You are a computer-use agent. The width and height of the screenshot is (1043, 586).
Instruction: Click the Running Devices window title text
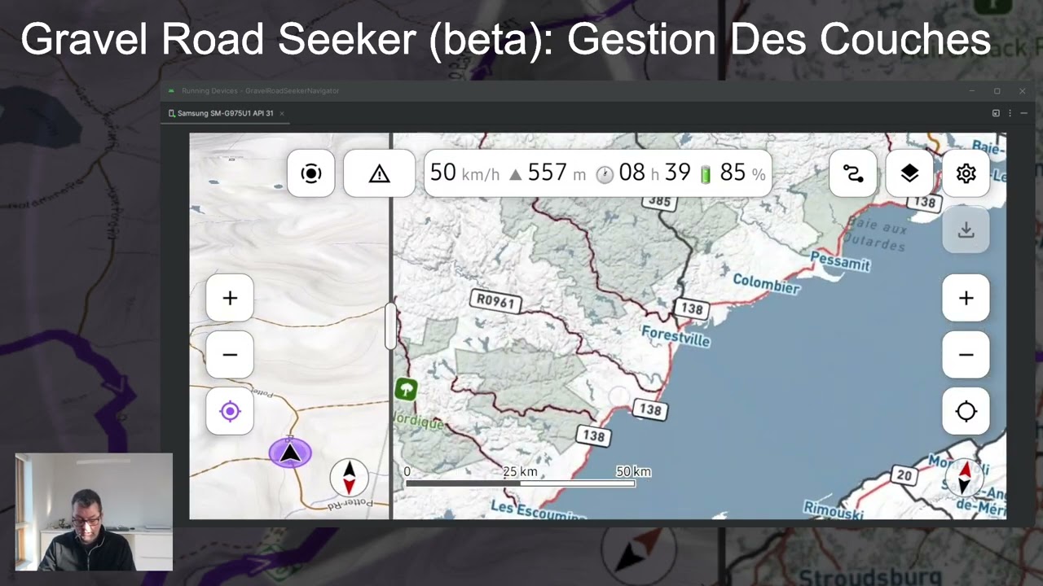pos(260,90)
